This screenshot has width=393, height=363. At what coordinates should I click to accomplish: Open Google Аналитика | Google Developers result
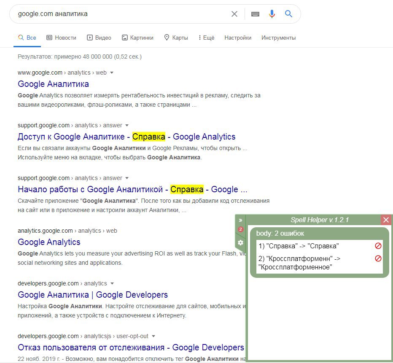click(93, 295)
